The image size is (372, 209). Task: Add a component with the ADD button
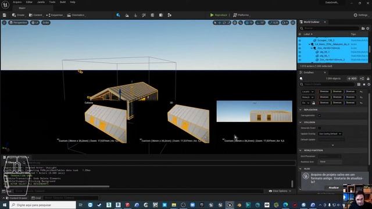[352, 78]
